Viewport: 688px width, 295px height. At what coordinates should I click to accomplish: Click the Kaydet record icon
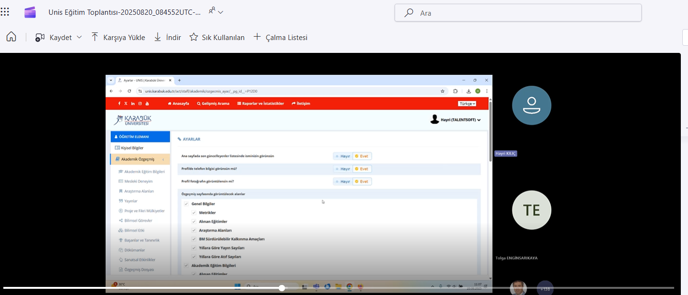point(40,37)
